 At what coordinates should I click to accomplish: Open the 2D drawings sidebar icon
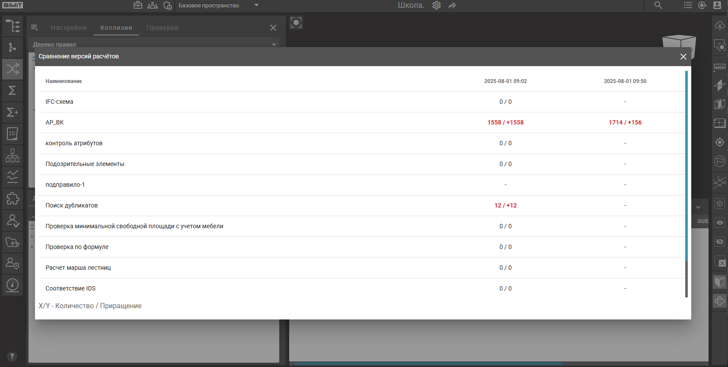pyautogui.click(x=13, y=134)
